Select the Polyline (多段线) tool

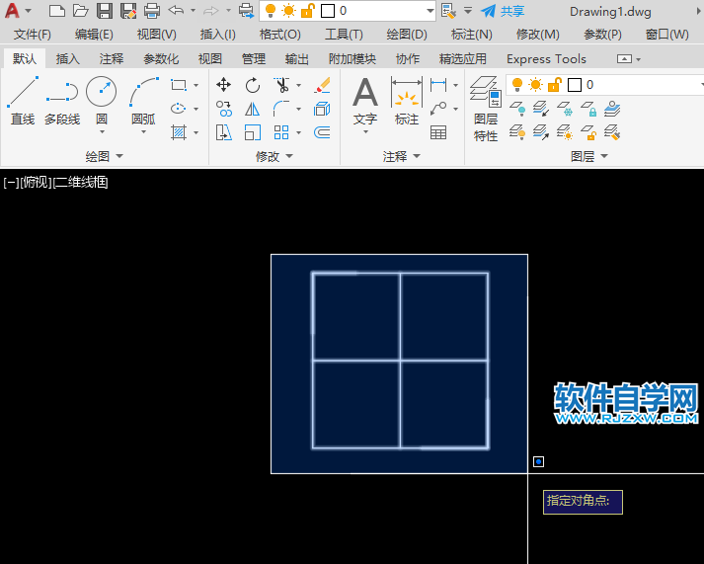click(x=62, y=101)
